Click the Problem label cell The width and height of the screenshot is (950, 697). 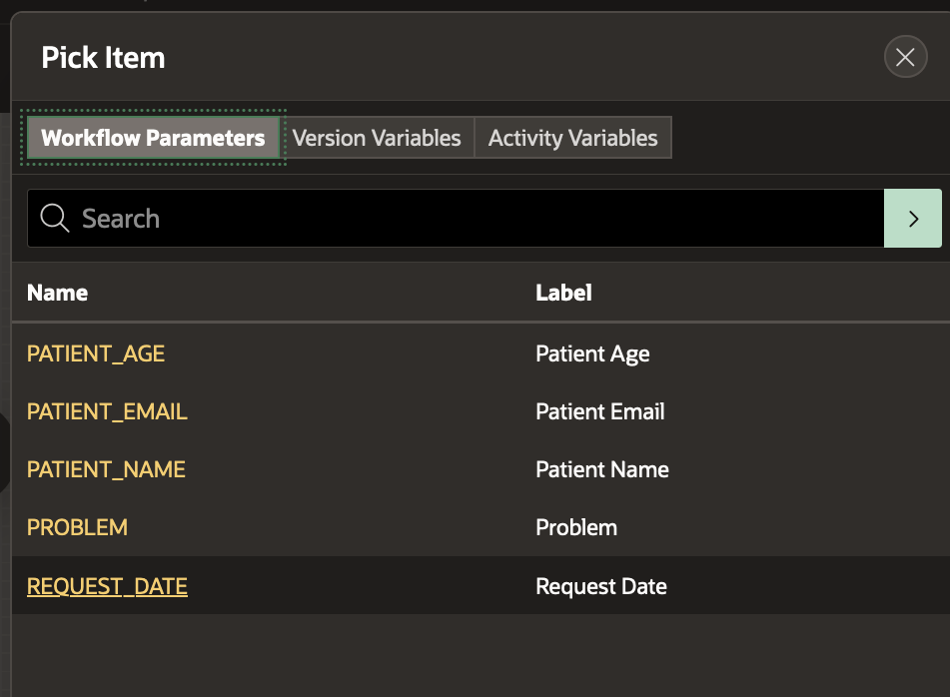click(x=576, y=527)
